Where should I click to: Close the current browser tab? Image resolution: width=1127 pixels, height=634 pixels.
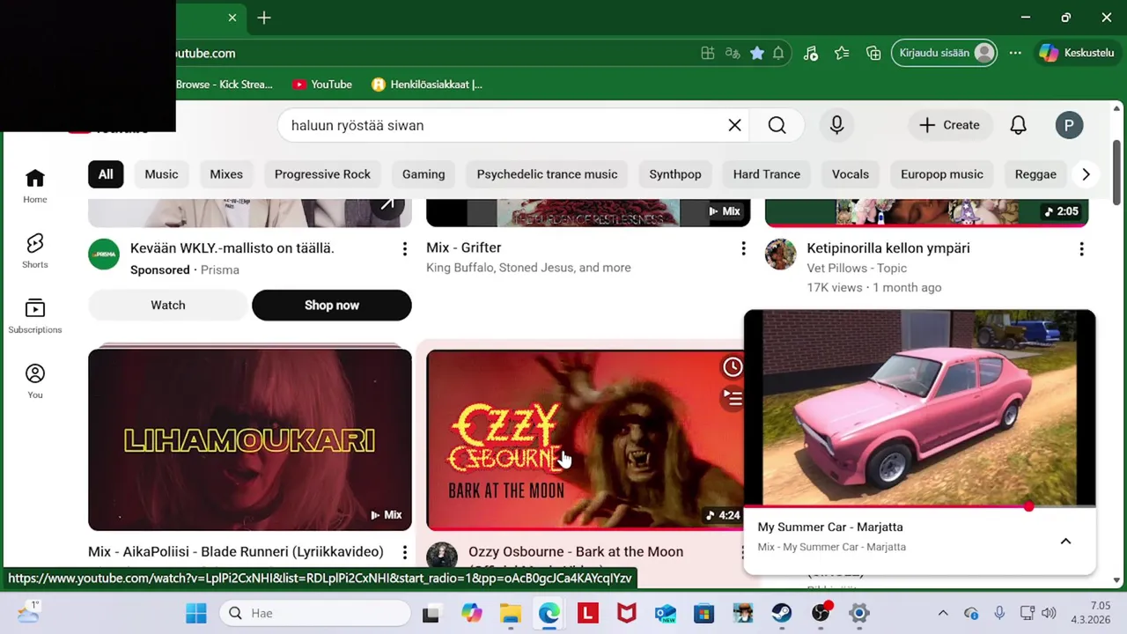click(x=232, y=18)
